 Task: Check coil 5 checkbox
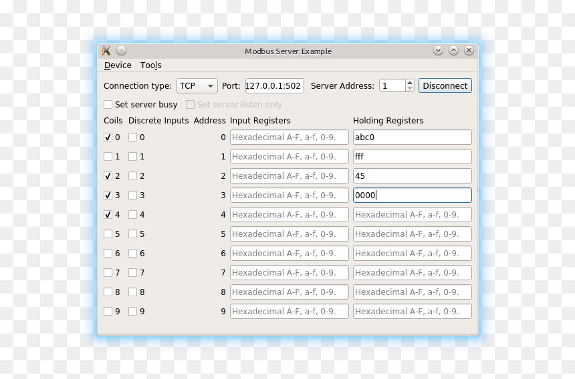click(x=108, y=234)
